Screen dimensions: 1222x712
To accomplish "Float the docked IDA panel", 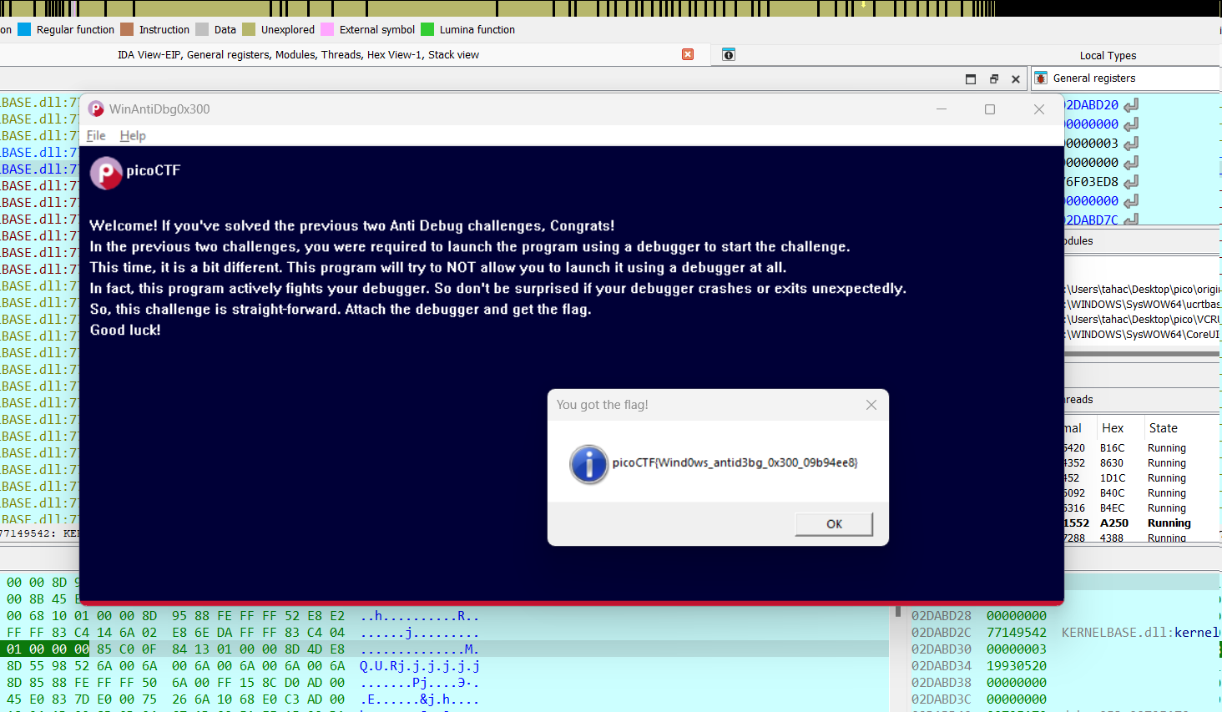I will (993, 79).
